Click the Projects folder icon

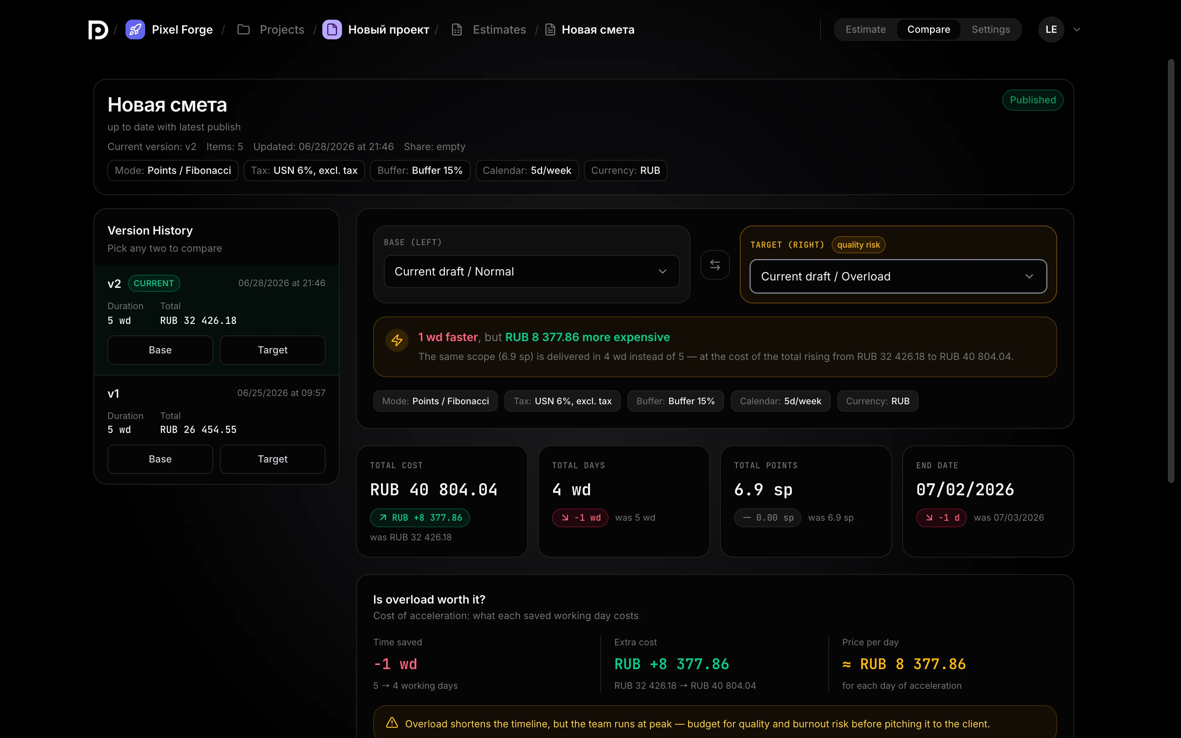point(244,30)
